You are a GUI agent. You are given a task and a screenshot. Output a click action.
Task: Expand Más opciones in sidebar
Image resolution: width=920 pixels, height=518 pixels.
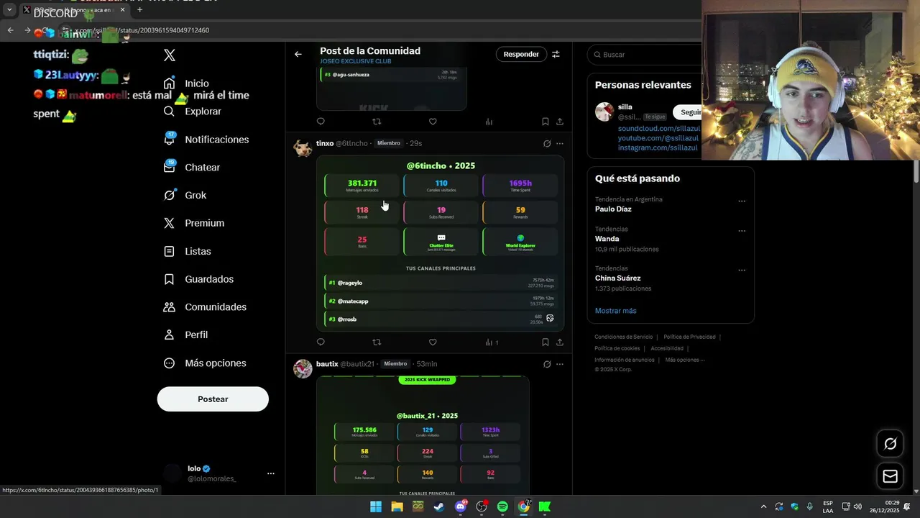(205, 363)
